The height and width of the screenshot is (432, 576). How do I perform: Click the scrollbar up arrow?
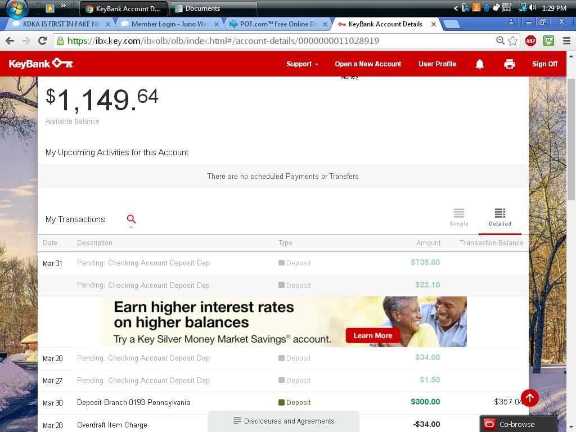571,57
